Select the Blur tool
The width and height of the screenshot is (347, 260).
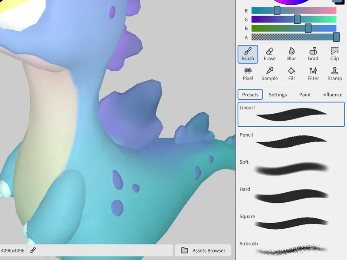click(x=291, y=54)
